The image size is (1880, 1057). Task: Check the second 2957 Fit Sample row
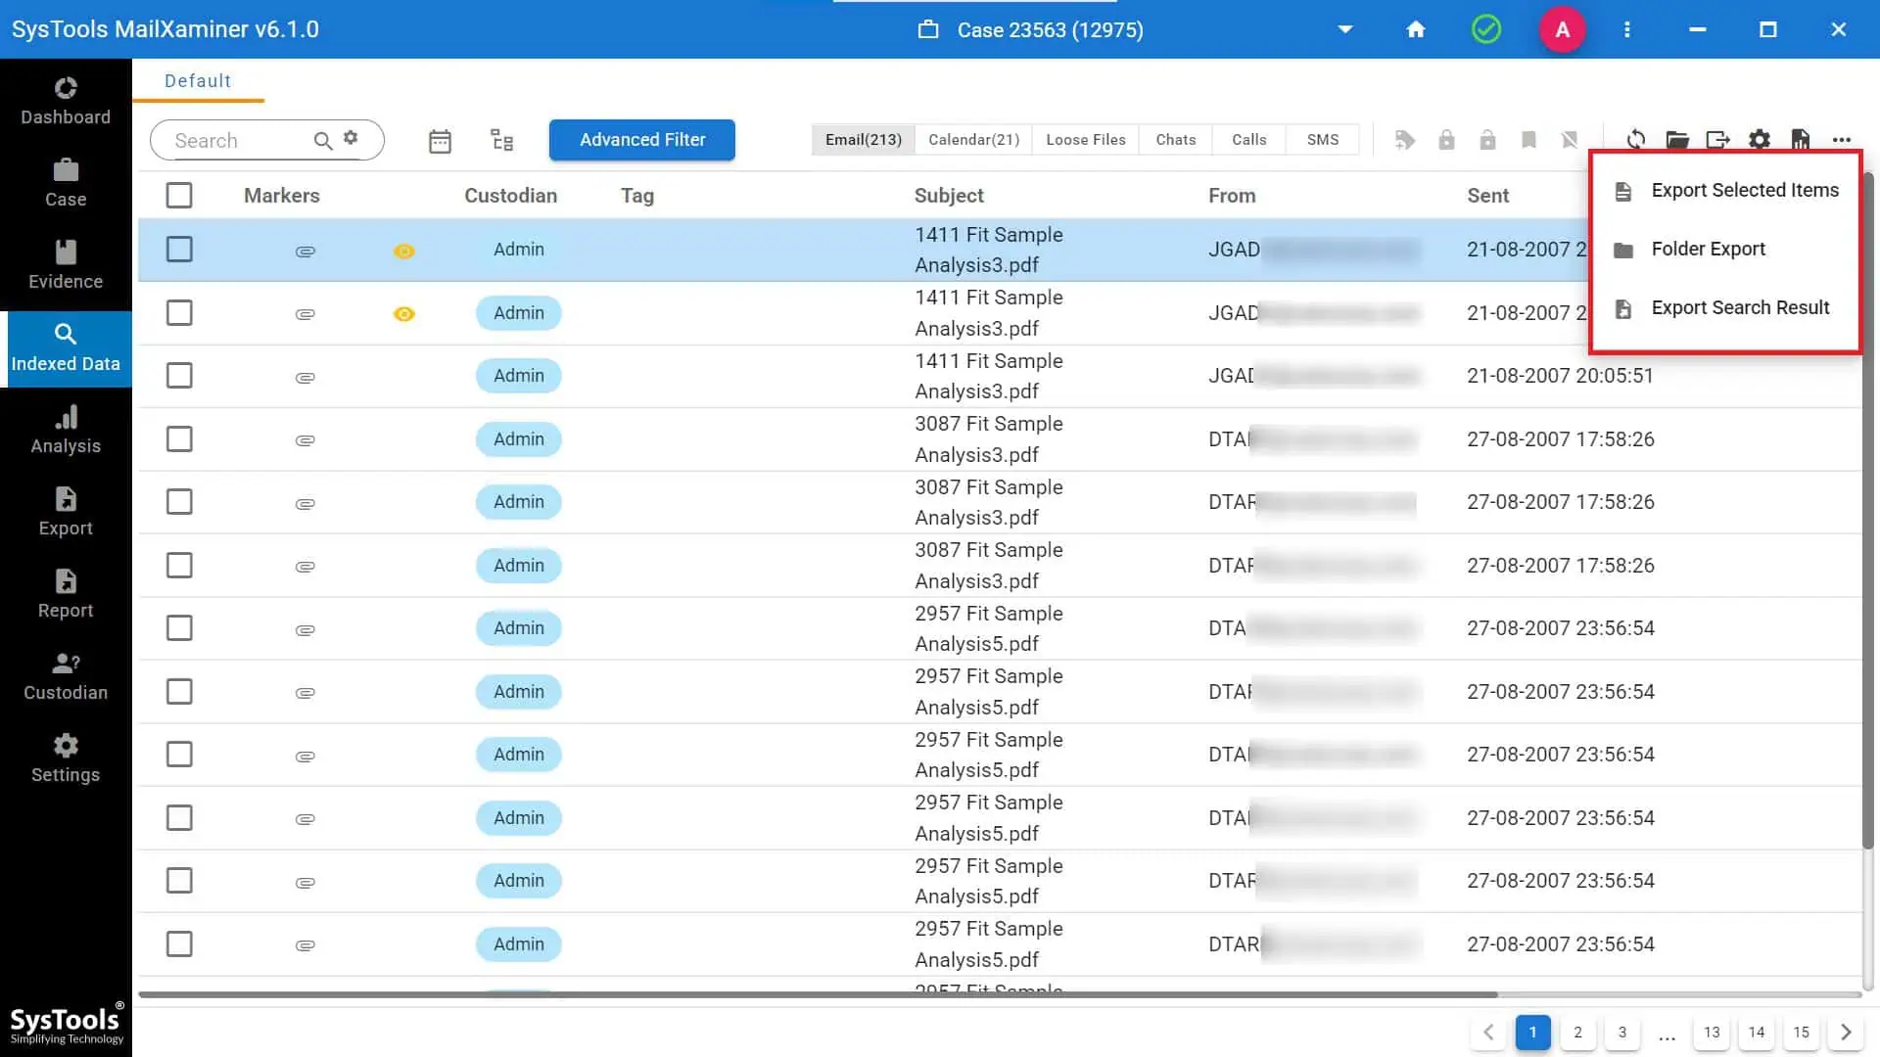point(179,692)
